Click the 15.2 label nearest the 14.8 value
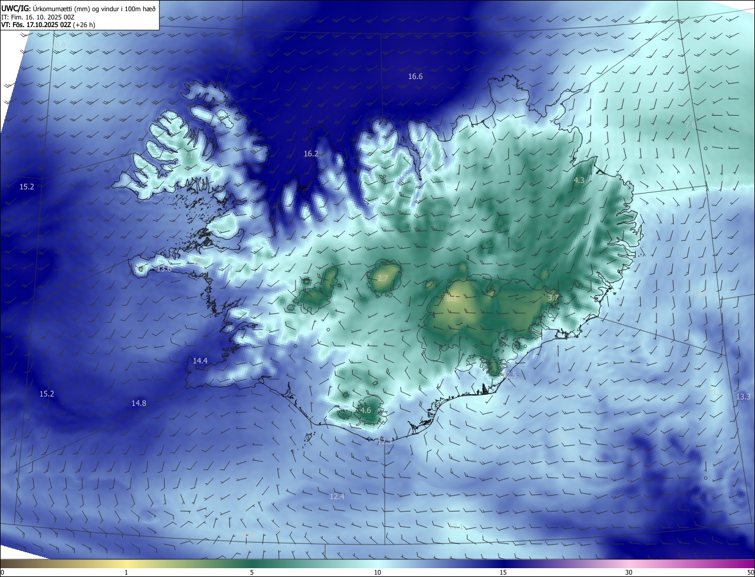The height and width of the screenshot is (577, 755). (47, 394)
